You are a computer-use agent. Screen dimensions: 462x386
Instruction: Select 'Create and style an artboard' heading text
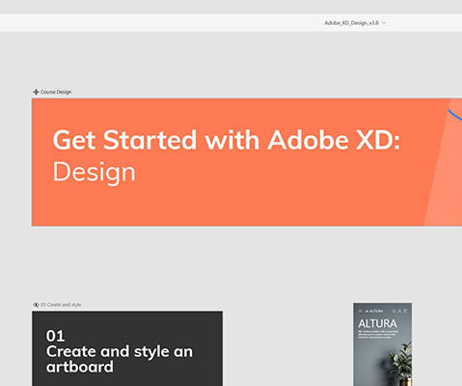tap(120, 359)
